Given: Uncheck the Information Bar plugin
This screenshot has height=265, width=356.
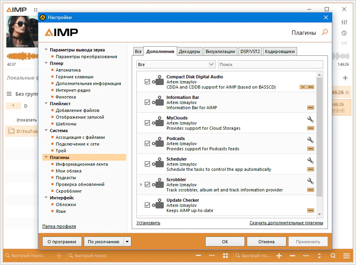Looking at the screenshot, I should tap(148, 102).
